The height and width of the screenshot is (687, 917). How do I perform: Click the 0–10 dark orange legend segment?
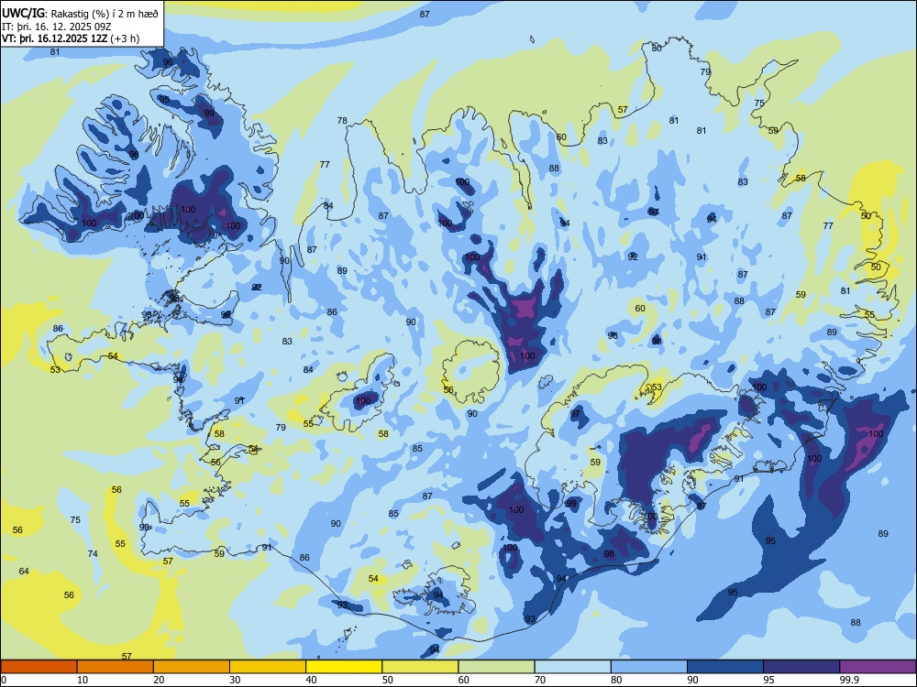(x=39, y=667)
